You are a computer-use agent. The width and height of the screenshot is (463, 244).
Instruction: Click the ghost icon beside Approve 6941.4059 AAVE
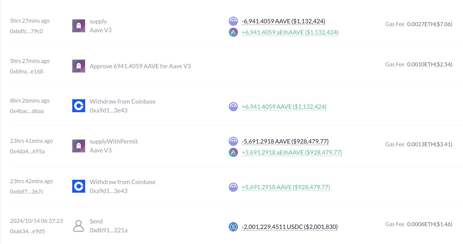tap(79, 66)
